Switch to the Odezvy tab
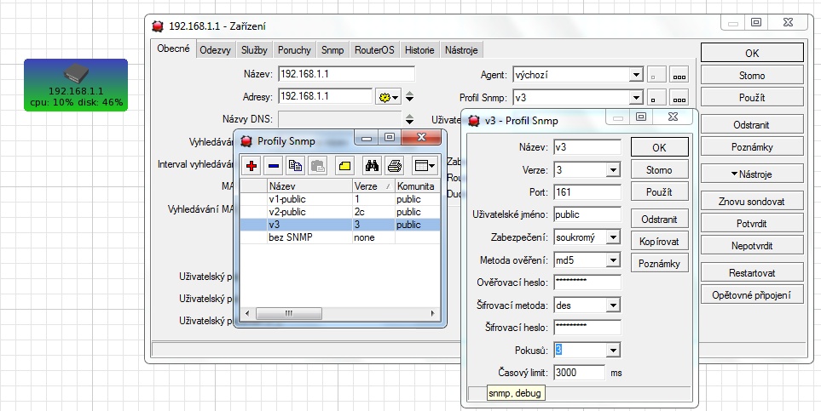The width and height of the screenshot is (821, 411). (215, 50)
